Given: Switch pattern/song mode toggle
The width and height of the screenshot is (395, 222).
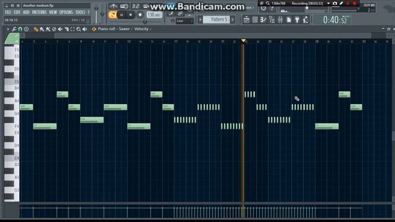Looking at the screenshot, I should [112, 15].
